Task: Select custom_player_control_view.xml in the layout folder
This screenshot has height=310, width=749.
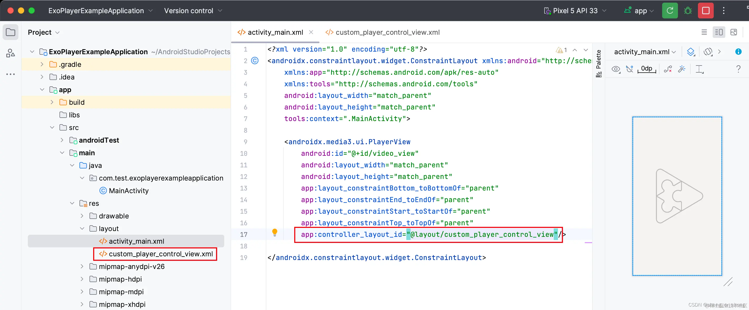Action: [161, 254]
